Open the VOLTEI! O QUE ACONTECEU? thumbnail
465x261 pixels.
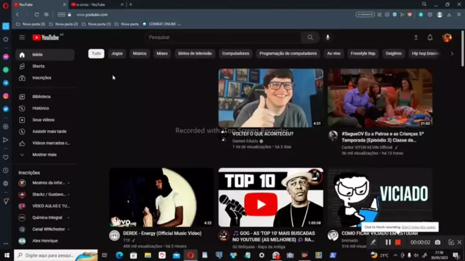tap(271, 98)
